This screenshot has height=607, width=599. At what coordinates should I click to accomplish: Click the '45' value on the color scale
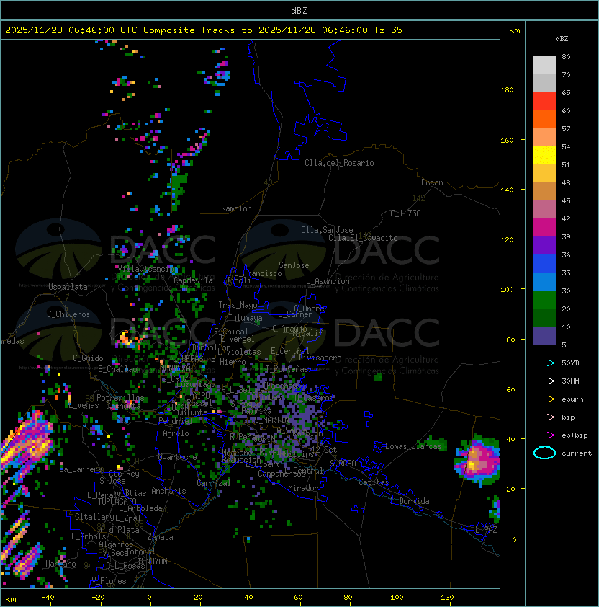[x=566, y=200]
